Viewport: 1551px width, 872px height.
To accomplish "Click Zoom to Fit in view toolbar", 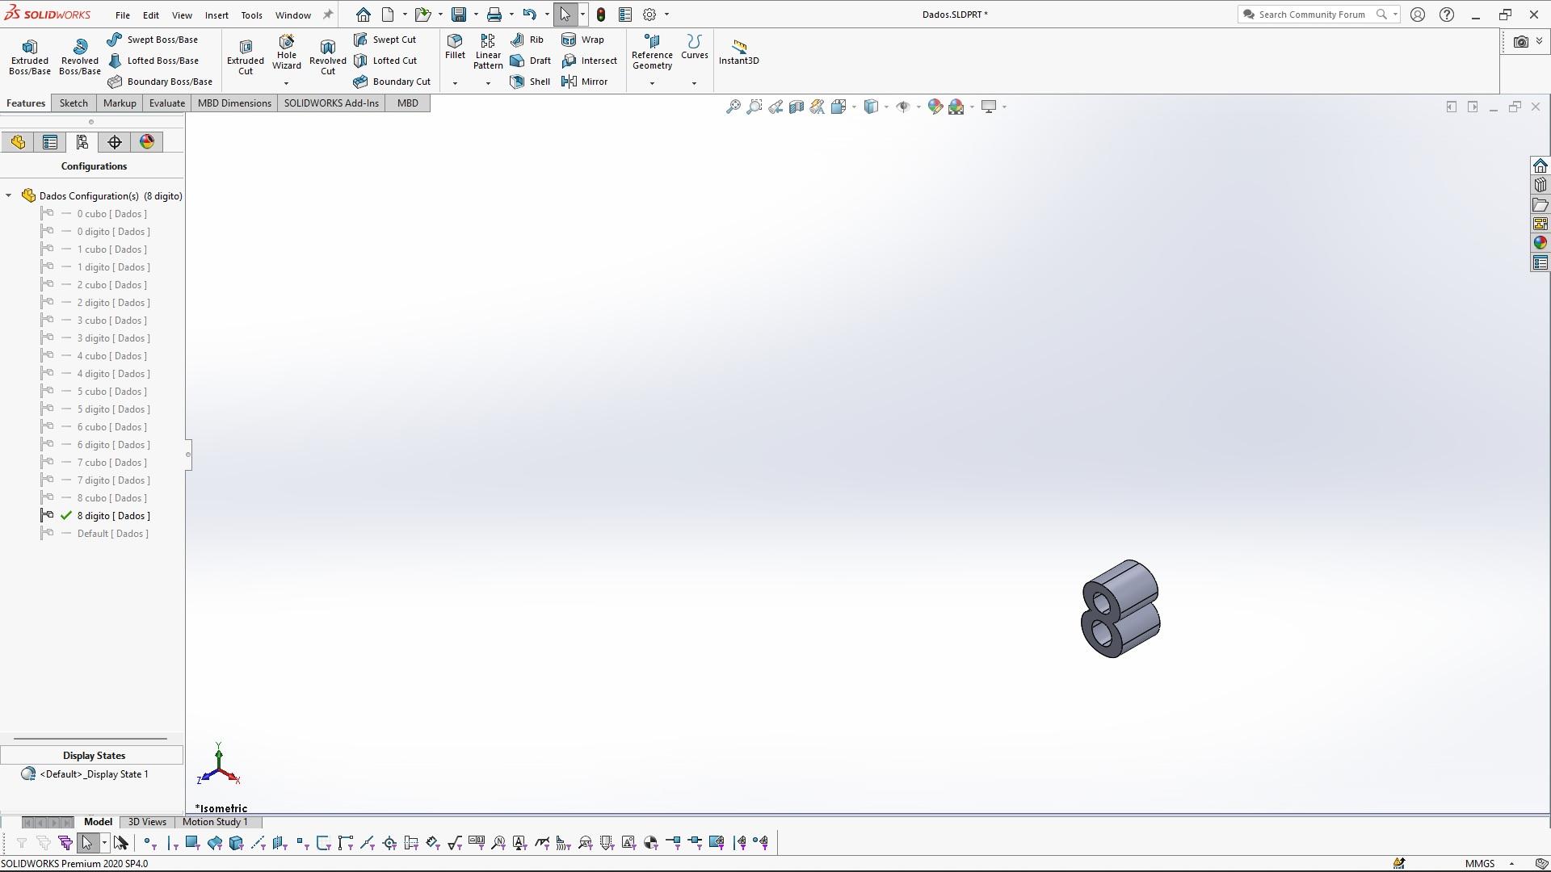I will 733,107.
